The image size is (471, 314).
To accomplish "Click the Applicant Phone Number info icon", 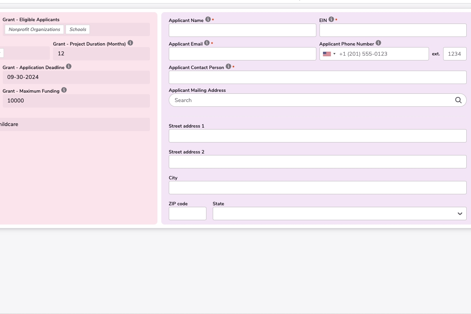I will tap(378, 43).
